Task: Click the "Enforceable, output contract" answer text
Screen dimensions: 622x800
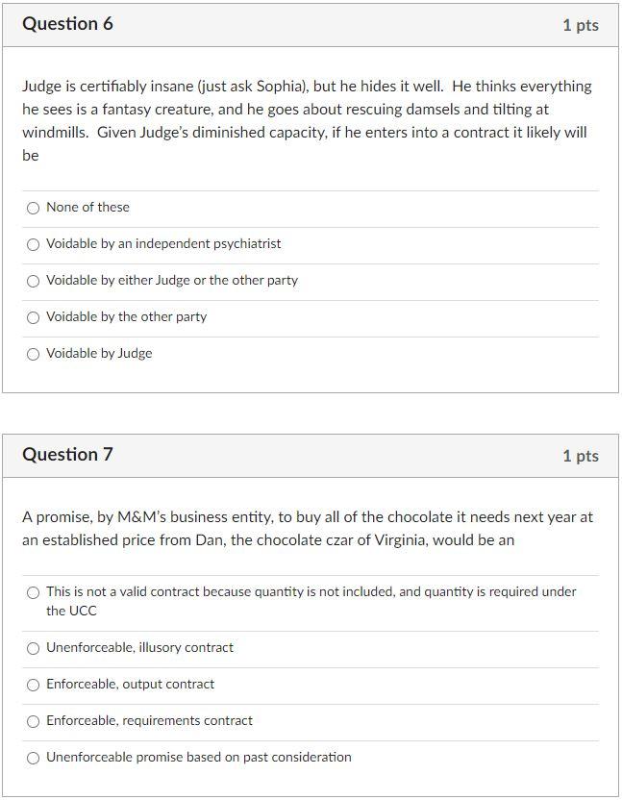Action: pyautogui.click(x=130, y=684)
